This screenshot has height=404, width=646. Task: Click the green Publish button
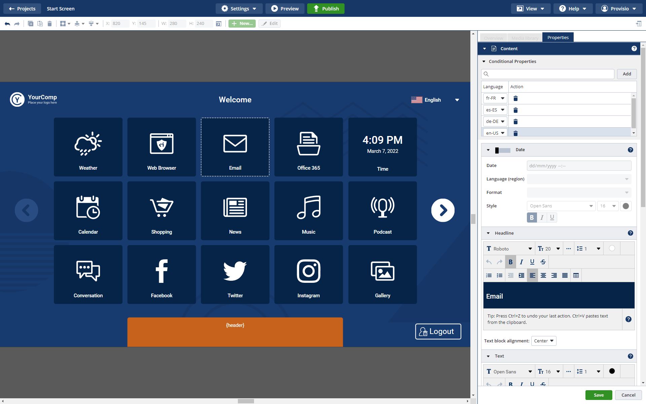coord(325,8)
